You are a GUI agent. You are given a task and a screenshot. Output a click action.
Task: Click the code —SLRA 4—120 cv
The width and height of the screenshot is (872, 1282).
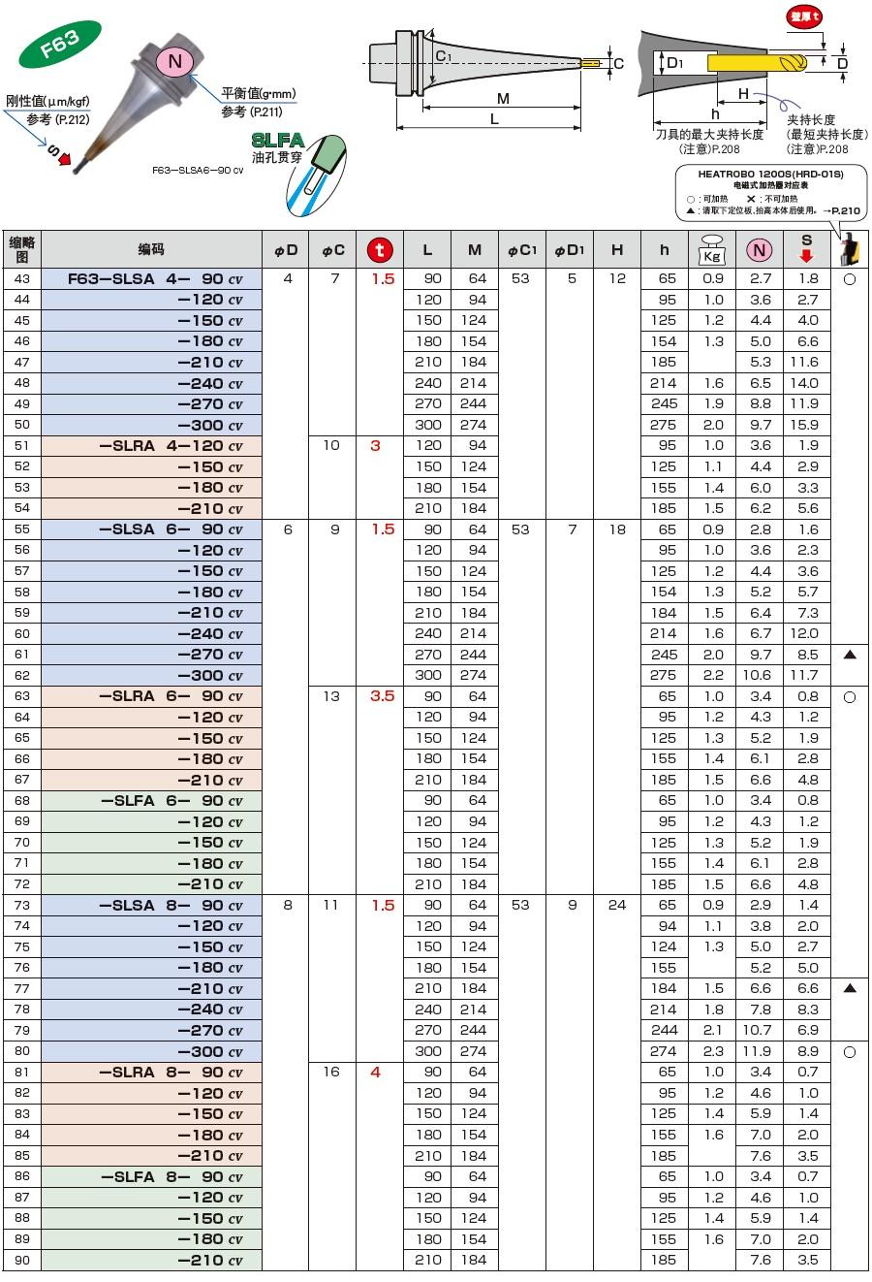(171, 446)
